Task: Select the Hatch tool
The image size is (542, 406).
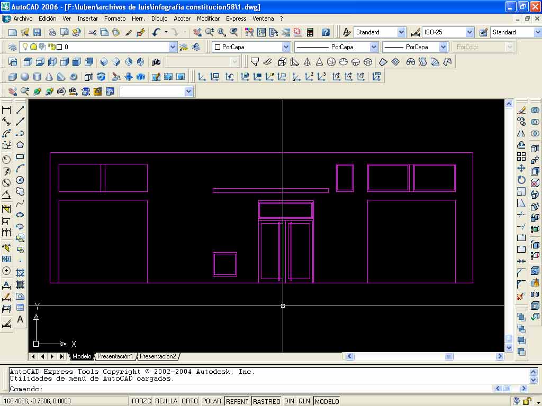Action: point(20,273)
